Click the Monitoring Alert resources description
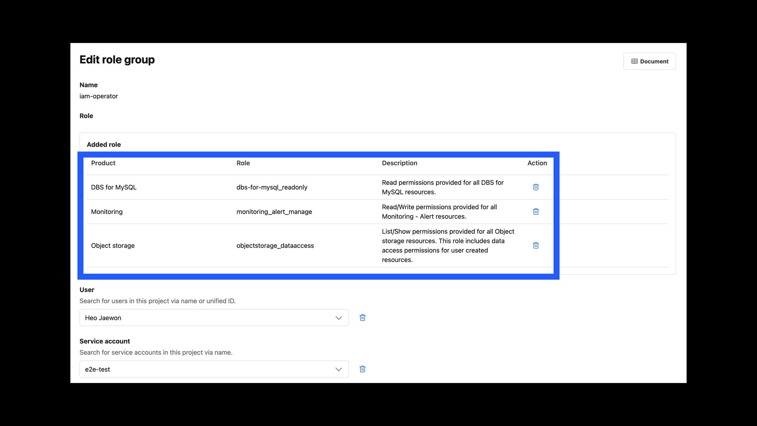Screen dimensions: 757x426 439,212
